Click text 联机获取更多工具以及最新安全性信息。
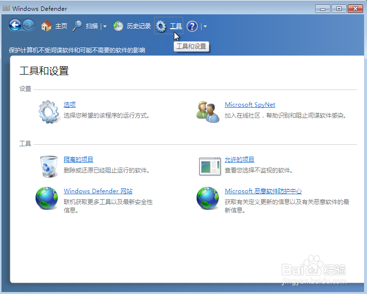The width and height of the screenshot is (367, 294). 108,206
